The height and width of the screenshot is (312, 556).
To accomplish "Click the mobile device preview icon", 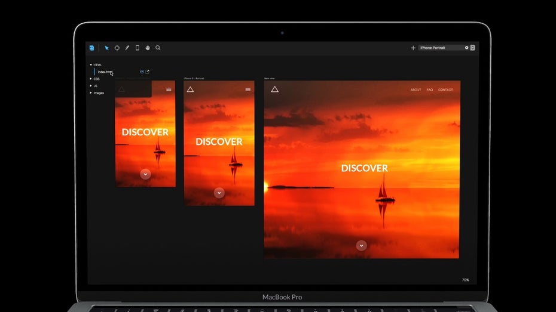I will pos(138,48).
